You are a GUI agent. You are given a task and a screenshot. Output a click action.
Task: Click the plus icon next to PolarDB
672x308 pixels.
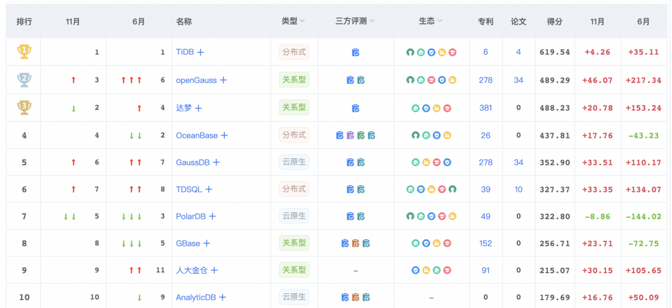[x=212, y=216]
